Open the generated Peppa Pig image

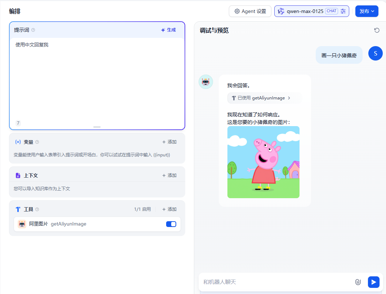coord(263,162)
